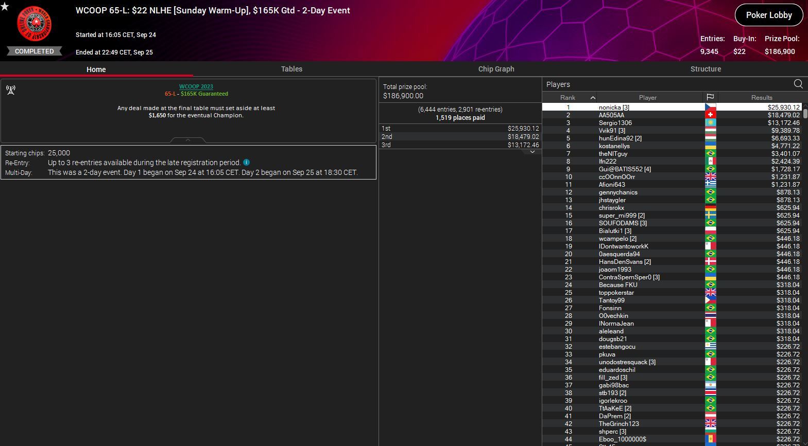Click the 2nd place payout row
Image resolution: width=808 pixels, height=446 pixels.
pos(460,136)
